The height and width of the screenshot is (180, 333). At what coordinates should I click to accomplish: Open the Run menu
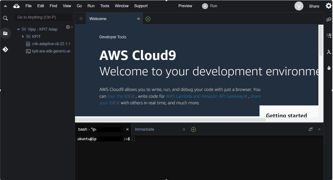tap(91, 6)
